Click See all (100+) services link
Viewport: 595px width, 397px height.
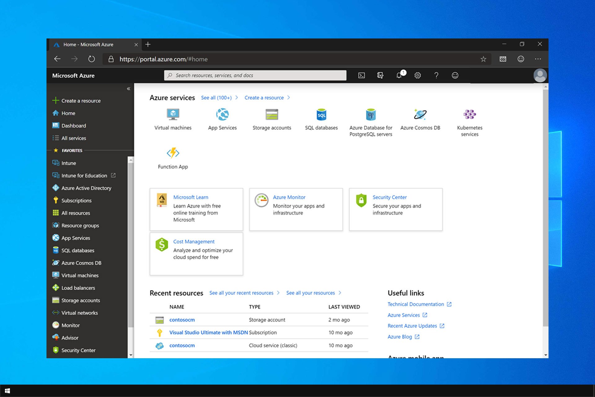click(x=219, y=98)
